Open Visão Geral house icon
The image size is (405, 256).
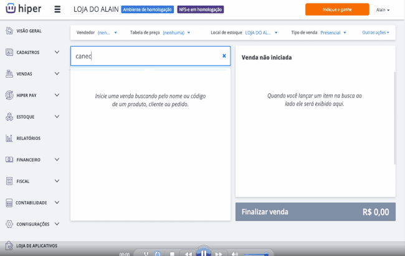pyautogui.click(x=9, y=31)
